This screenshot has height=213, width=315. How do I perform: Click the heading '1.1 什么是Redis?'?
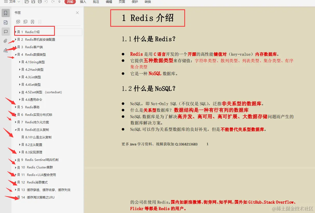coord(149,39)
